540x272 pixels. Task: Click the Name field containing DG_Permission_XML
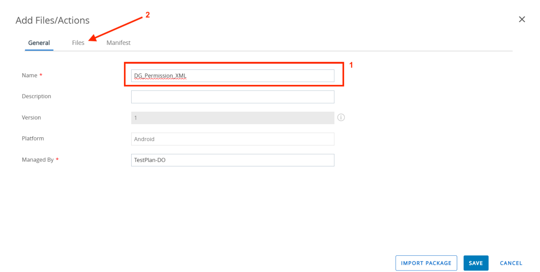(x=233, y=76)
